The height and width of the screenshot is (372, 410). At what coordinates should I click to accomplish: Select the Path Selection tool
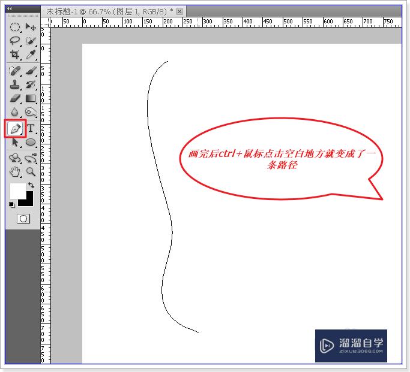15,143
